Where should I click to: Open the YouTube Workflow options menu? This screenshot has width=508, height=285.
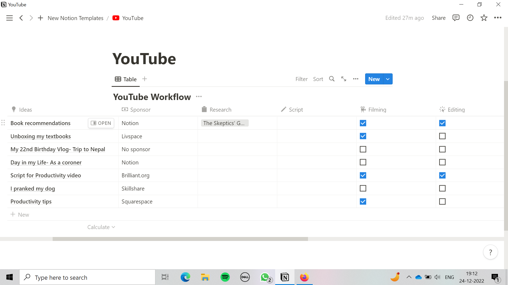199,97
